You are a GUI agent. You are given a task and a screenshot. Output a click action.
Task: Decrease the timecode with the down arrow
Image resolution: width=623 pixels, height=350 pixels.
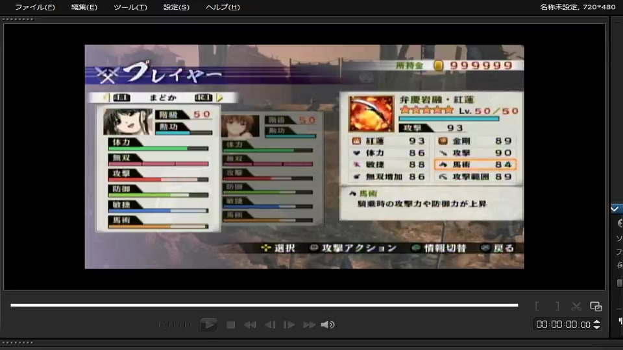[596, 327]
